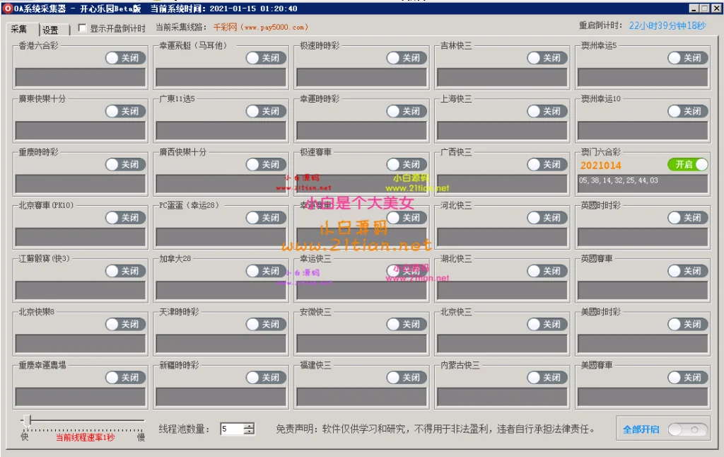Enable the 显示开盘倒计时 checkbox

(83, 28)
